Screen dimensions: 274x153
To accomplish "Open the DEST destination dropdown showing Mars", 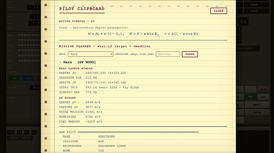I will (x=90, y=54).
